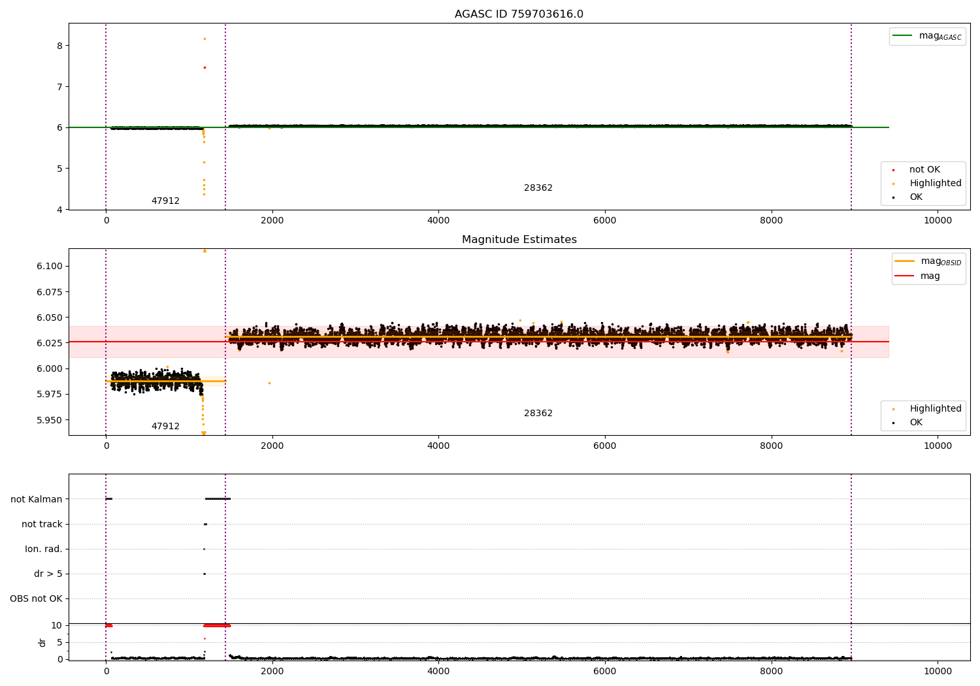
Task: Click the "0" x-tick in the top plot
Action: (106, 221)
